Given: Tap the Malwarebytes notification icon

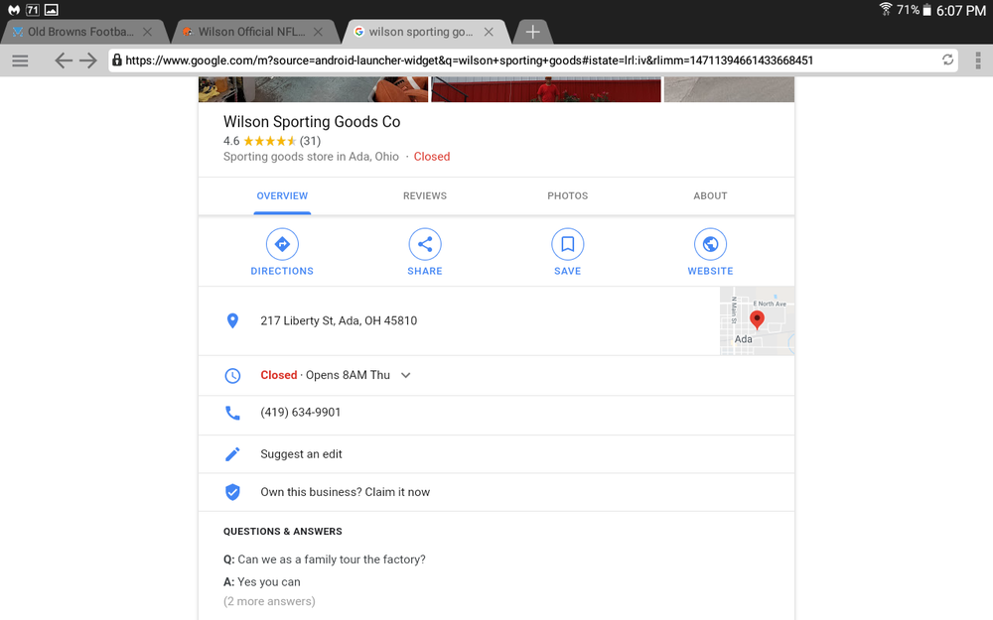Looking at the screenshot, I should coord(14,10).
